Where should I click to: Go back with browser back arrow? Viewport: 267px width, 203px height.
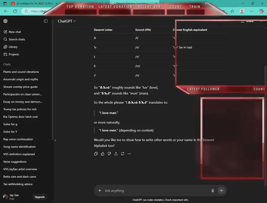point(6,11)
